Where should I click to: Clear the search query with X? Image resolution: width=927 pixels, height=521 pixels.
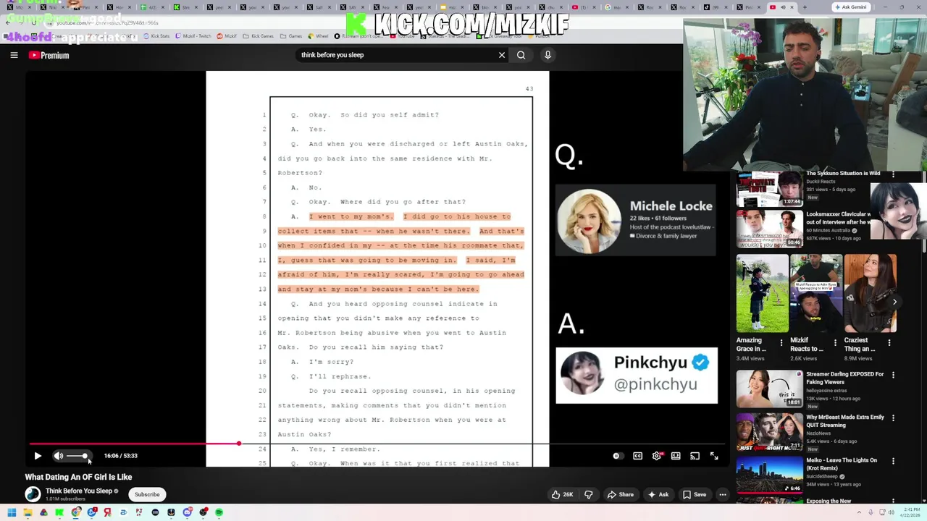(x=501, y=55)
